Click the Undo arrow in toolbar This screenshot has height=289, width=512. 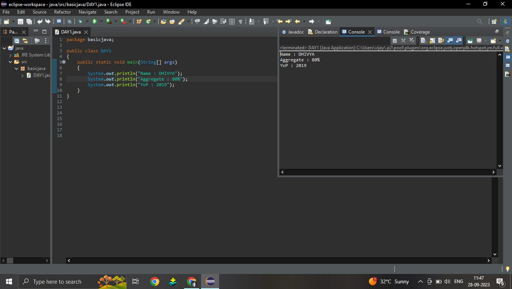tap(40, 21)
